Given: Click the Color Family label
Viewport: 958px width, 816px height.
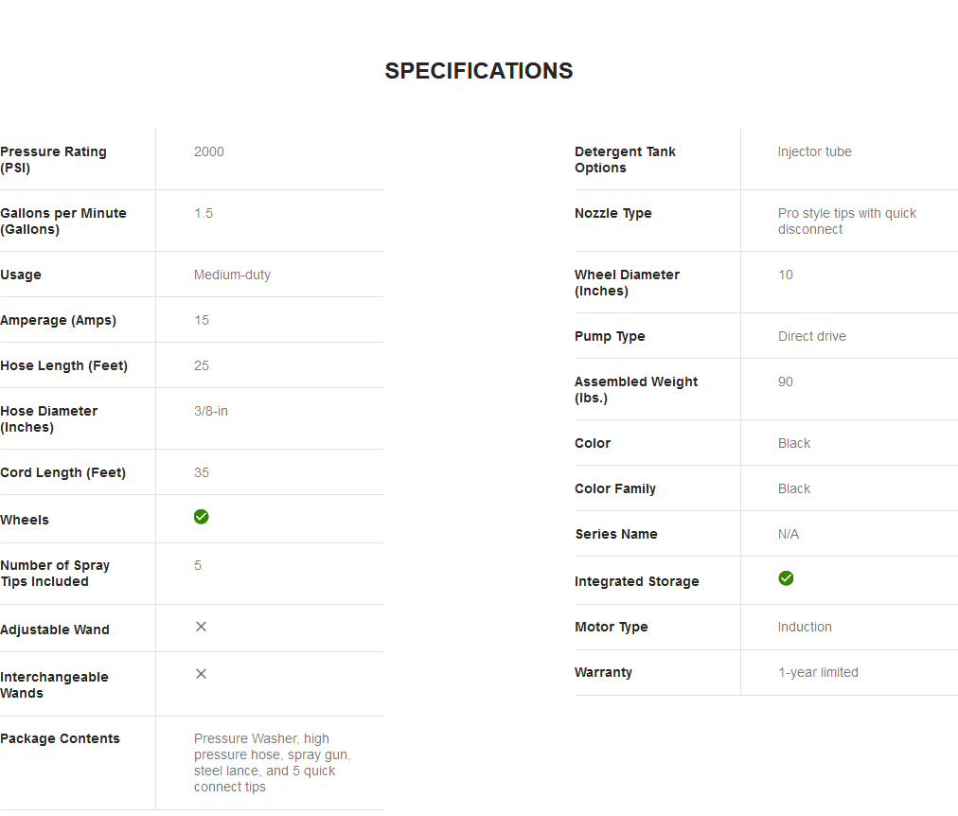Looking at the screenshot, I should 615,488.
